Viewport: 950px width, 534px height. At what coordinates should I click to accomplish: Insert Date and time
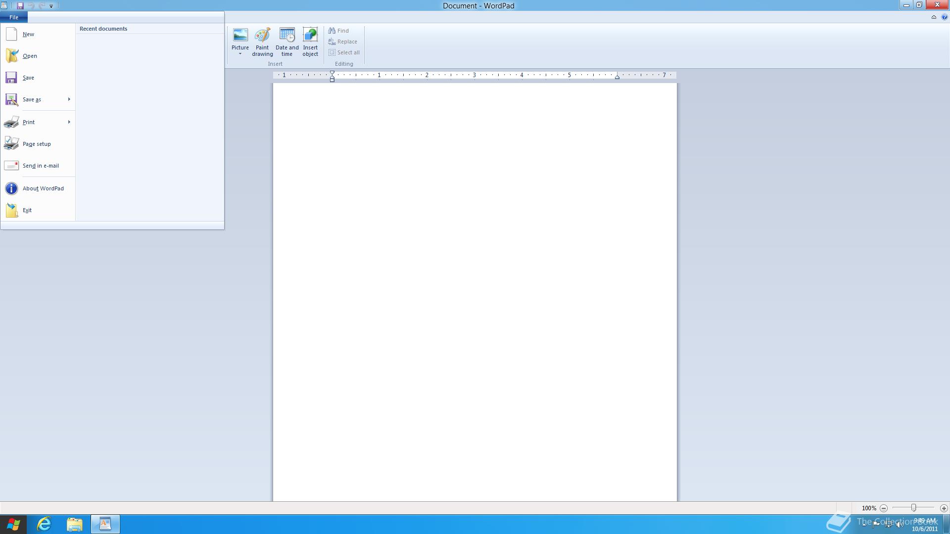coord(287,36)
